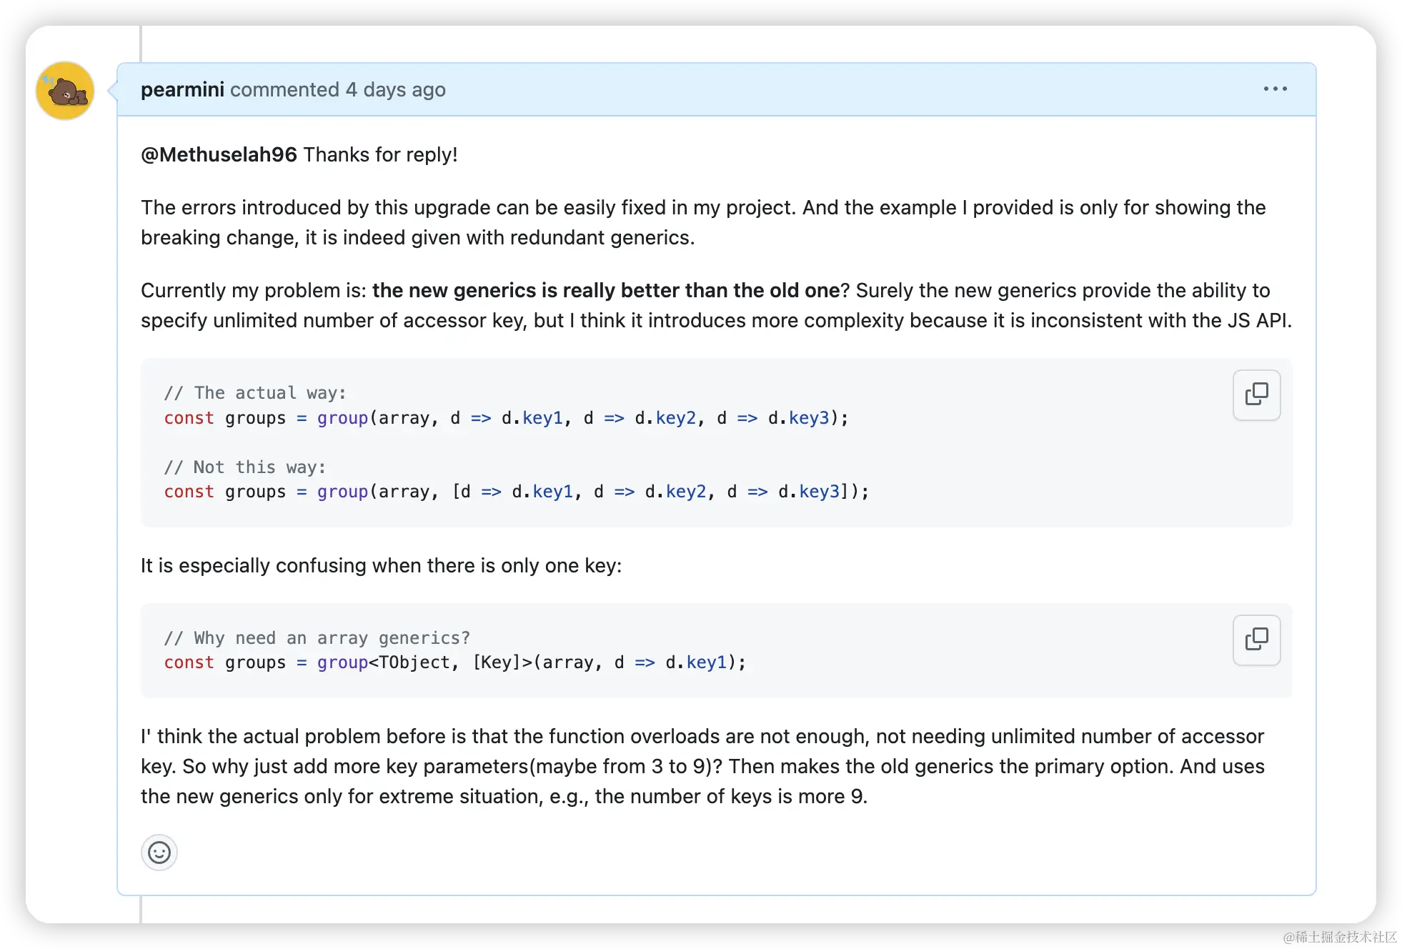Click the "It is especially confusing" sentence
The height and width of the screenshot is (949, 1402).
[x=381, y=566]
